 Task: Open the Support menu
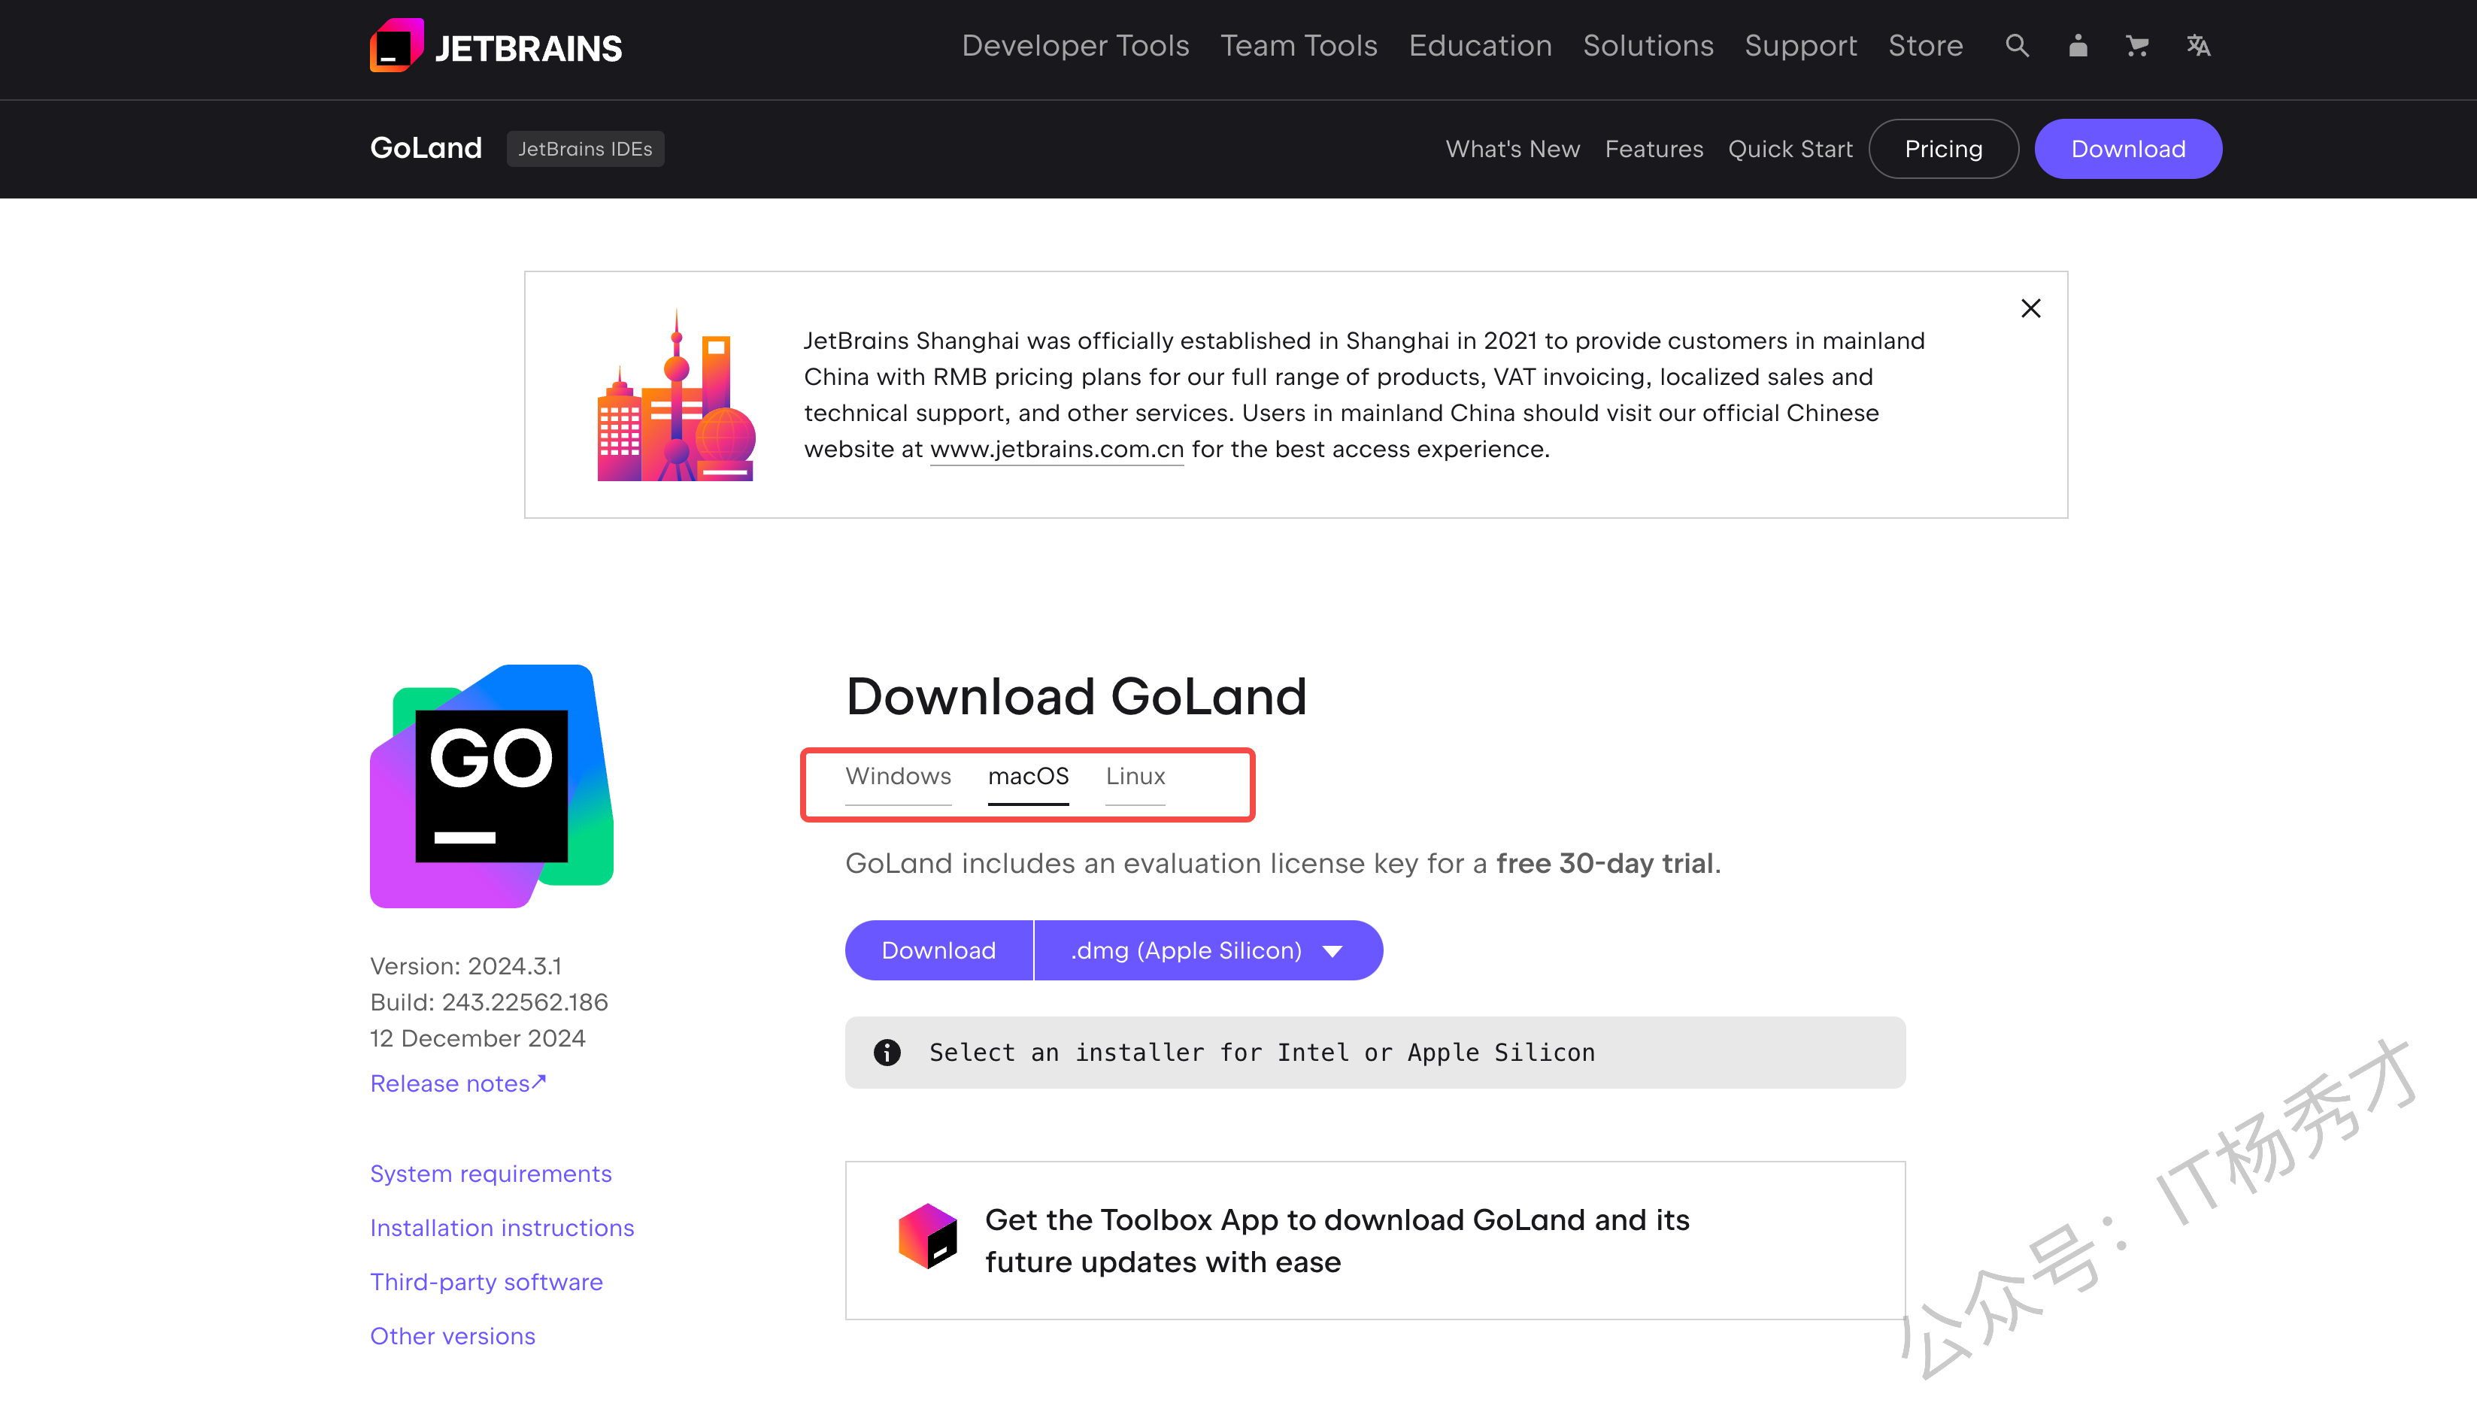tap(1801, 46)
